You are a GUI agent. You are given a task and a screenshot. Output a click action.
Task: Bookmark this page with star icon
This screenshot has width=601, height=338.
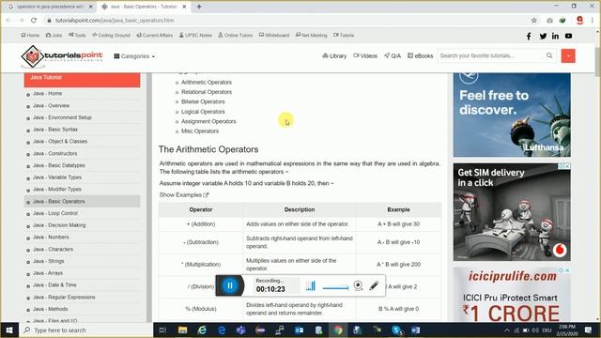coord(534,21)
